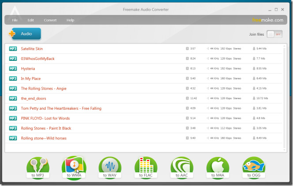Click the file size icon for Wild horses

tap(254, 138)
